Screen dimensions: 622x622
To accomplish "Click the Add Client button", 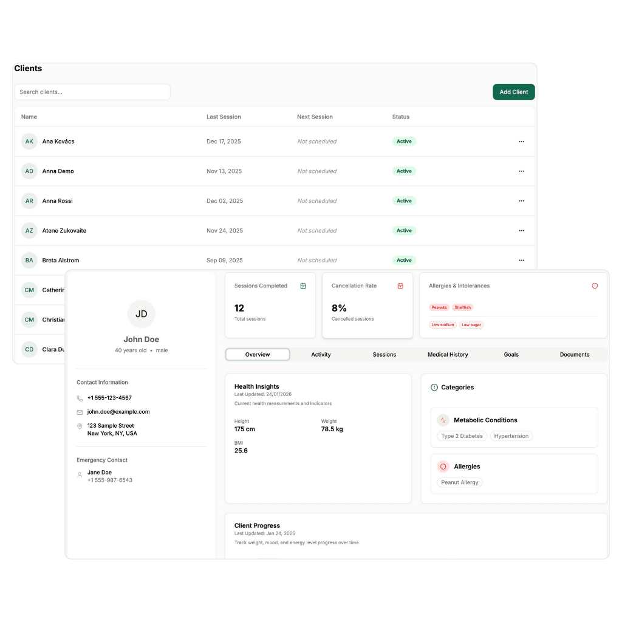I will [513, 92].
